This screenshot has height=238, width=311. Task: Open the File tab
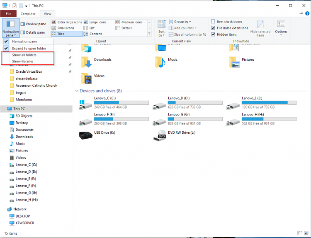coord(8,14)
